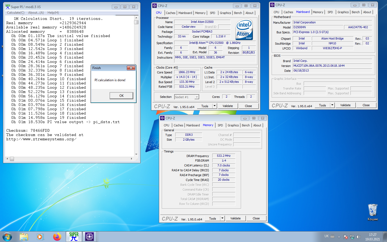Open Bench tab in CPU window
The width and height of the screenshot is (387, 242).
(x=238, y=13)
